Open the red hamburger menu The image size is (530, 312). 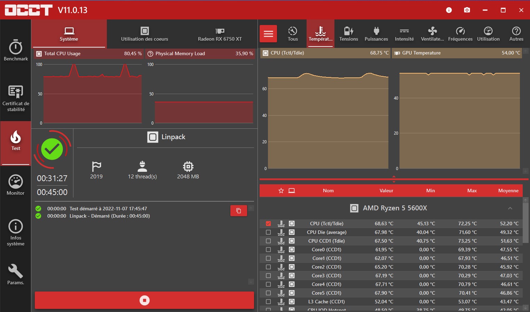[x=268, y=34]
